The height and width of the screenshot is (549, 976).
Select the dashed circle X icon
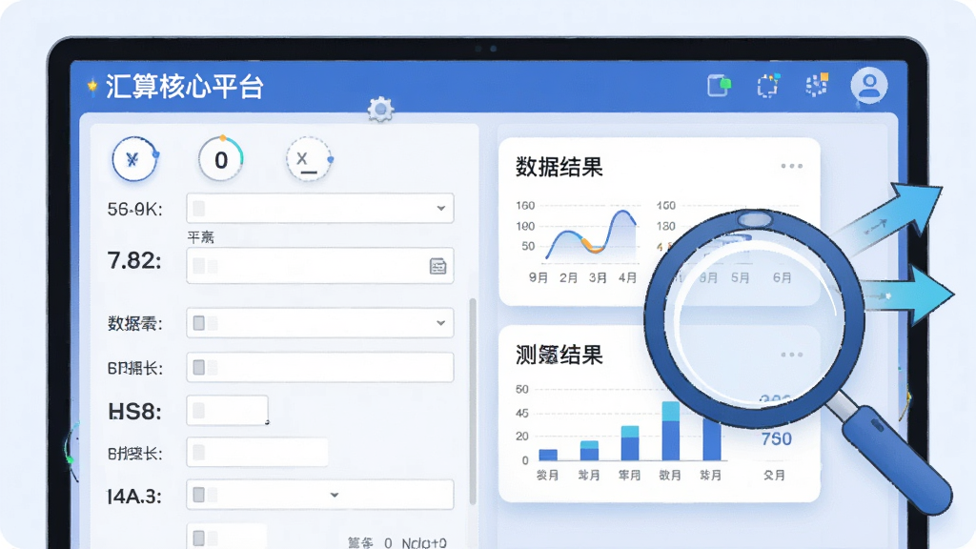click(x=308, y=159)
